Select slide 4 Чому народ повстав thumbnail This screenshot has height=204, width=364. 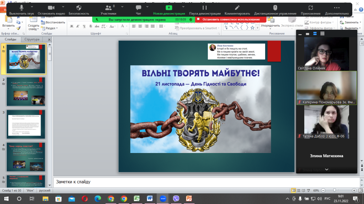26,157
